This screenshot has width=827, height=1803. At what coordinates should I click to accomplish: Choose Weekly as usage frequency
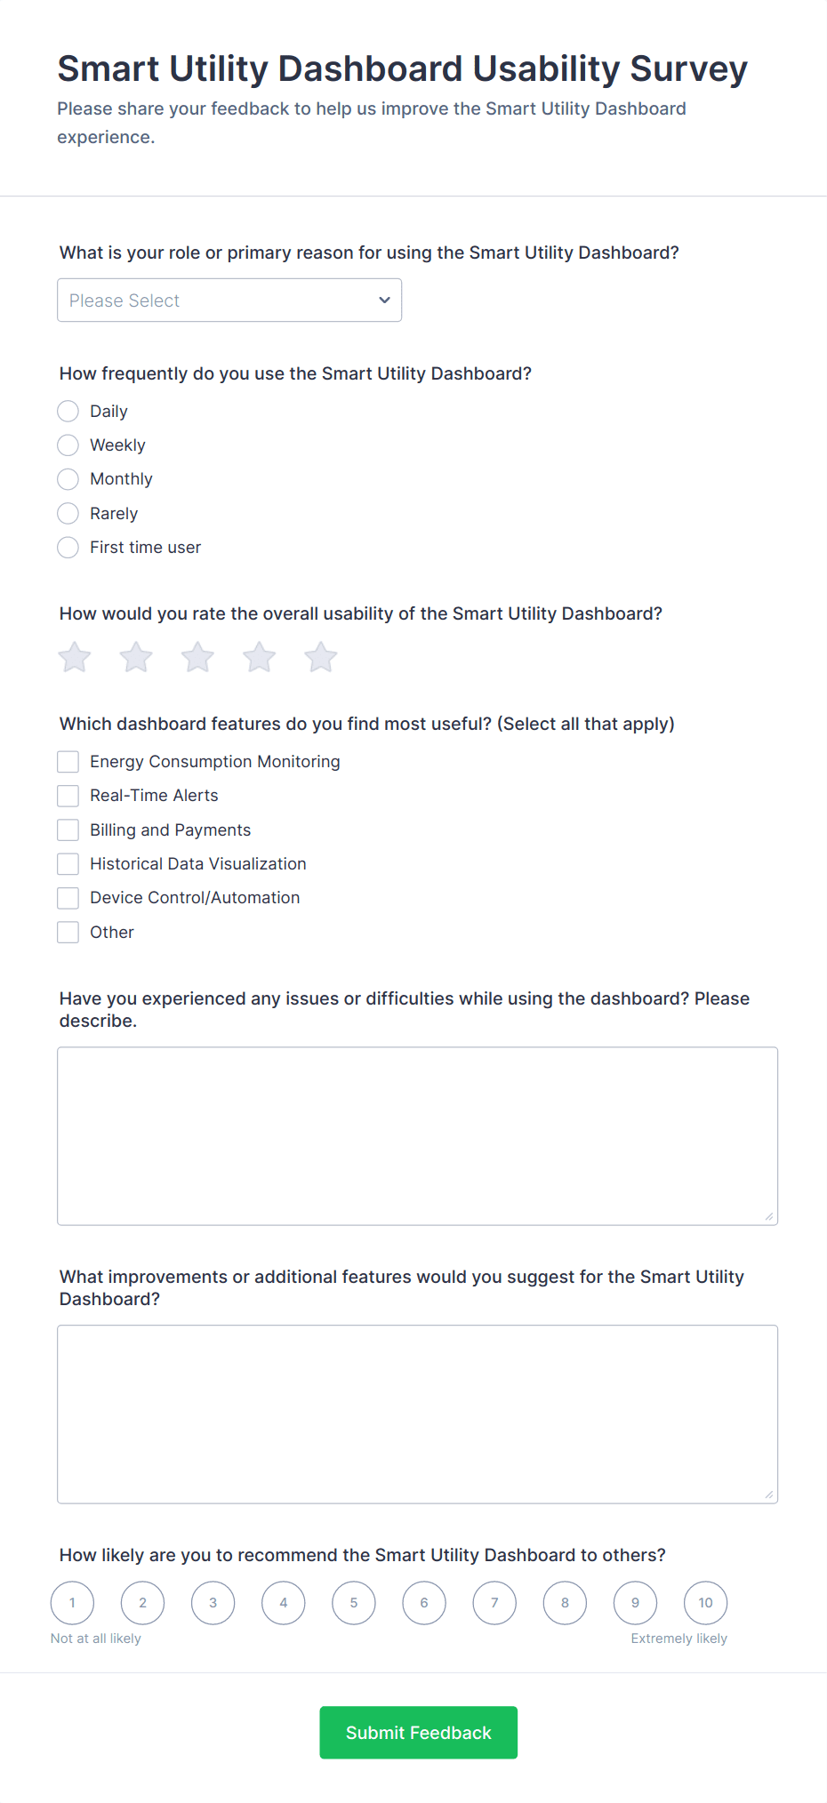click(x=68, y=445)
